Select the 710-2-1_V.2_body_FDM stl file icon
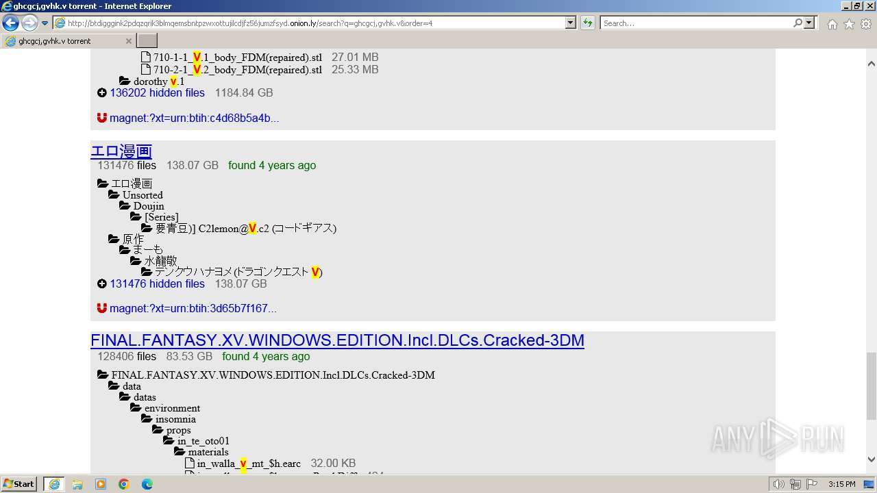877x493 pixels. click(x=146, y=69)
